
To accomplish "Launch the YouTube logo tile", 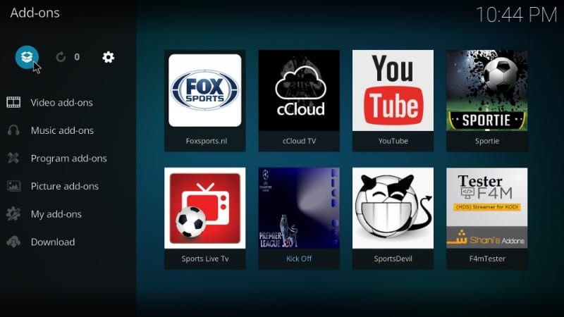I will 393,90.
